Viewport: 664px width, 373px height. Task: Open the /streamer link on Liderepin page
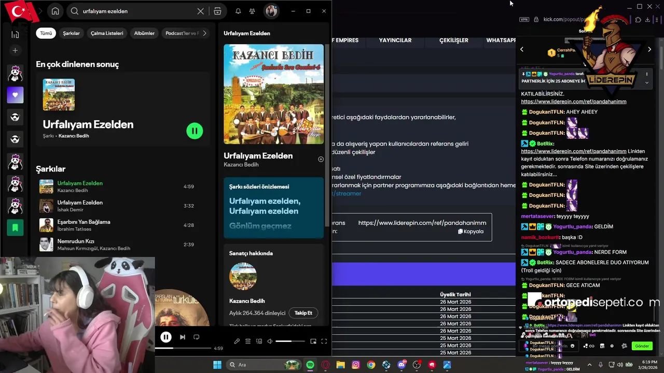point(347,193)
